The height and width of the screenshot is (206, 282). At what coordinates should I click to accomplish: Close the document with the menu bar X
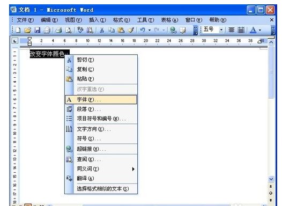272,20
